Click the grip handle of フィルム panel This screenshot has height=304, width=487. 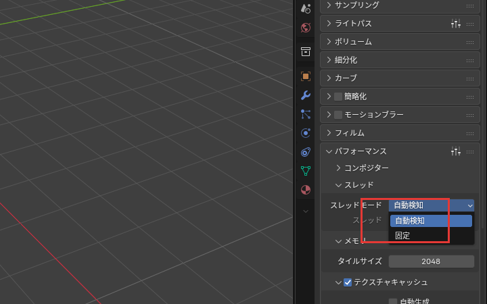coord(470,133)
